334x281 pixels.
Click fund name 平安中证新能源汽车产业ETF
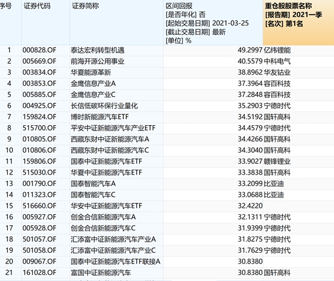pos(113,128)
